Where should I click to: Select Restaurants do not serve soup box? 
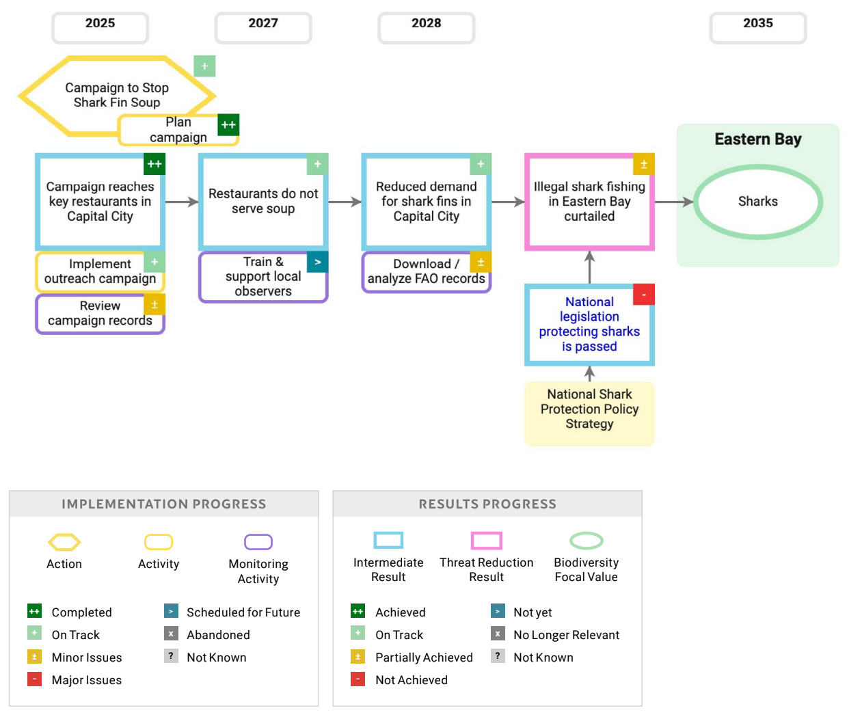click(x=263, y=202)
